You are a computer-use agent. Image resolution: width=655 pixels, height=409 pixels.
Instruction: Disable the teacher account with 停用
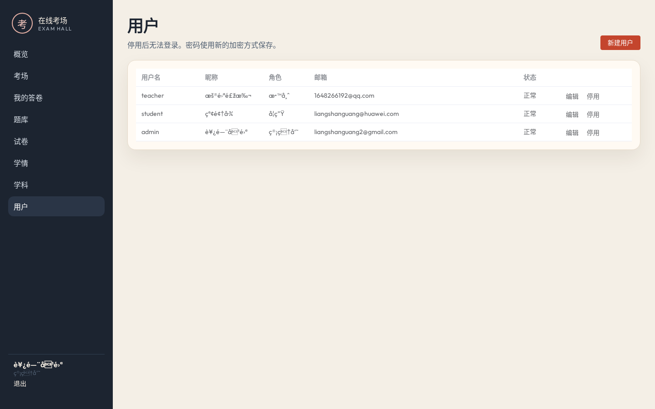point(593,96)
